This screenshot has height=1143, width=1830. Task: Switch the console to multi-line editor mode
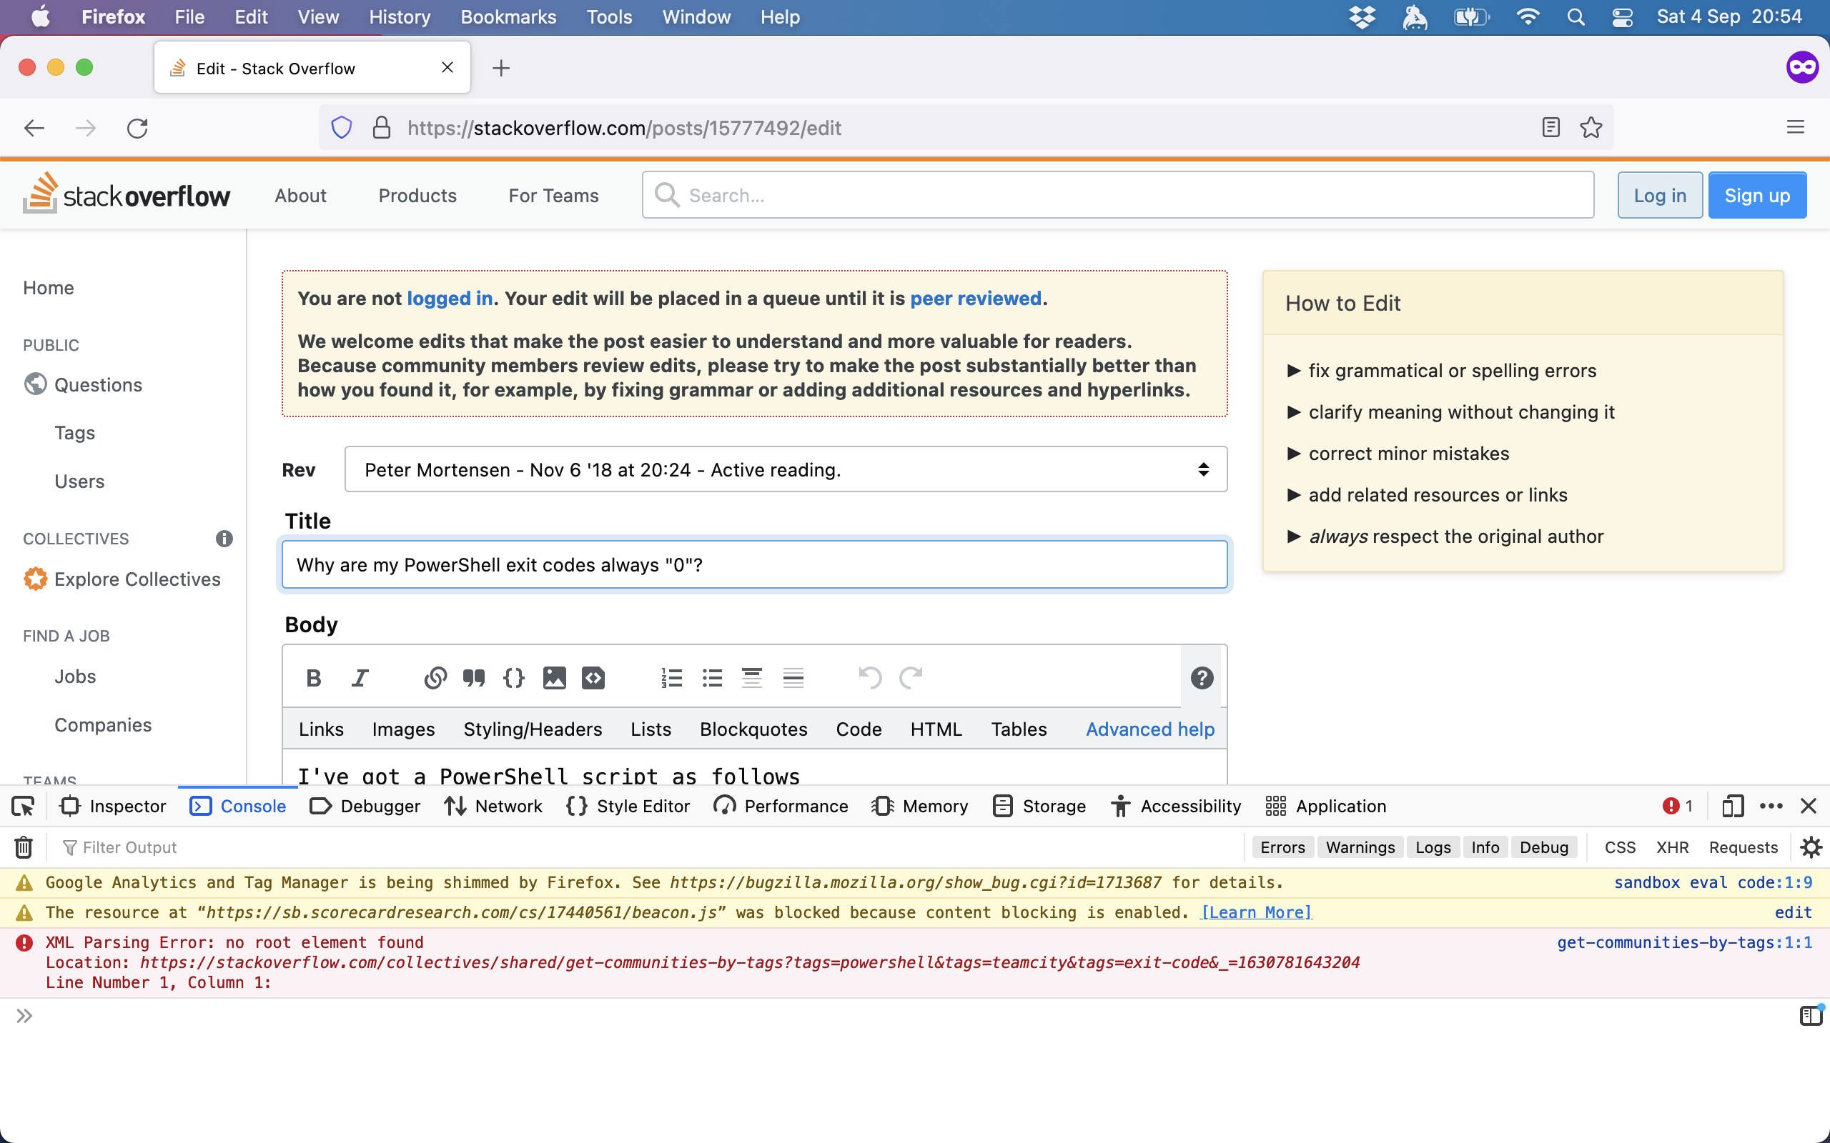(x=1811, y=1015)
